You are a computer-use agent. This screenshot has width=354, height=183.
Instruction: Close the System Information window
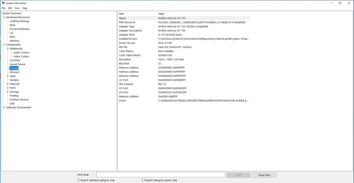coord(349,3)
